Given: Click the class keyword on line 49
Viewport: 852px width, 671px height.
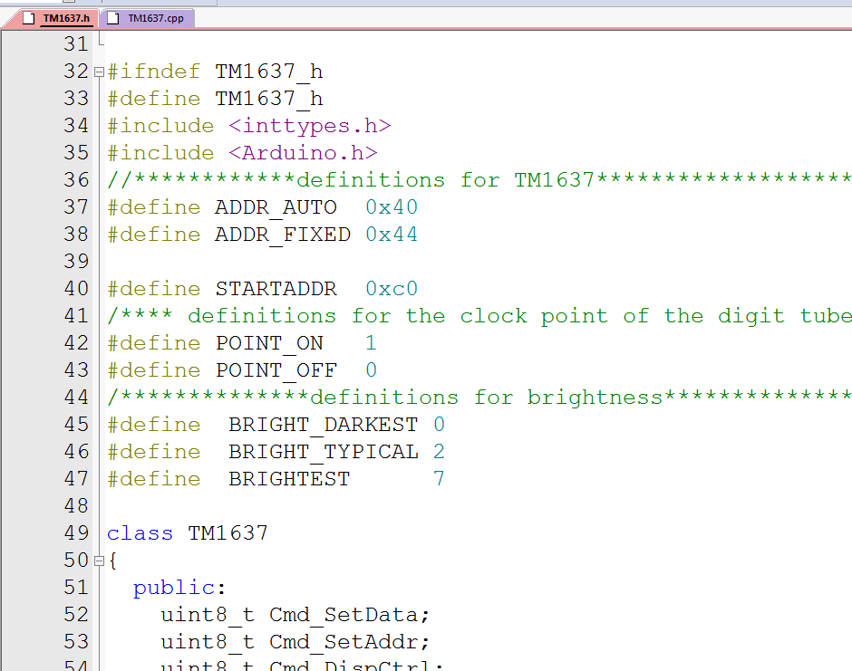Looking at the screenshot, I should pos(140,532).
